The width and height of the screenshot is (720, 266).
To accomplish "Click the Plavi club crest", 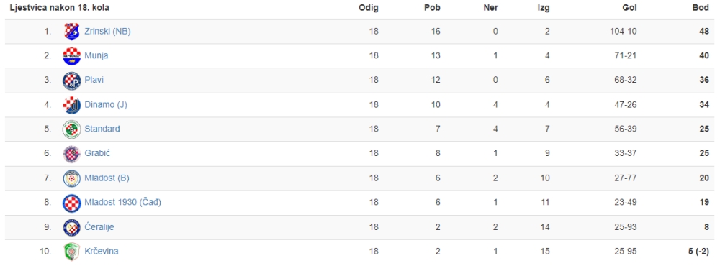I will click(71, 81).
